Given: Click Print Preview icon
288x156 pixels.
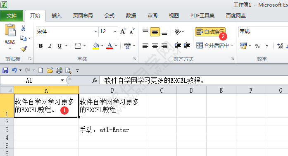Looking at the screenshot, I should (x=68, y=70).
